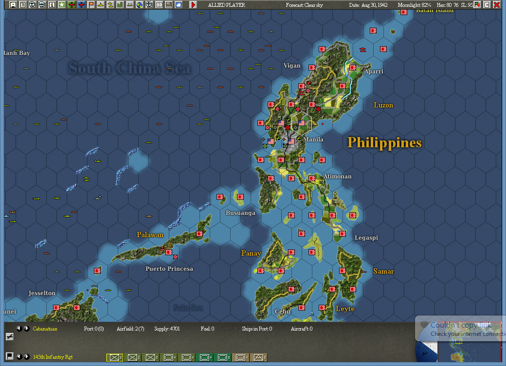
Task: Select the tan armor unit icon
Action: tap(241, 357)
